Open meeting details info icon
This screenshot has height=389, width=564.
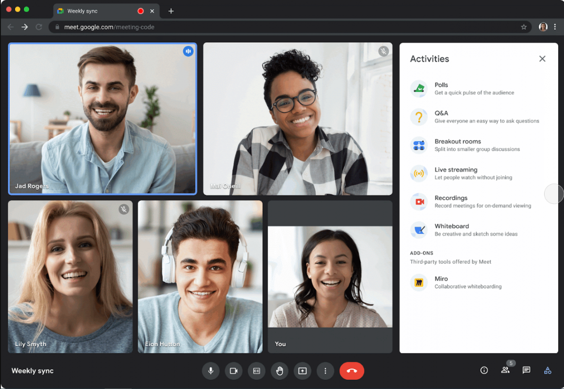(x=484, y=370)
